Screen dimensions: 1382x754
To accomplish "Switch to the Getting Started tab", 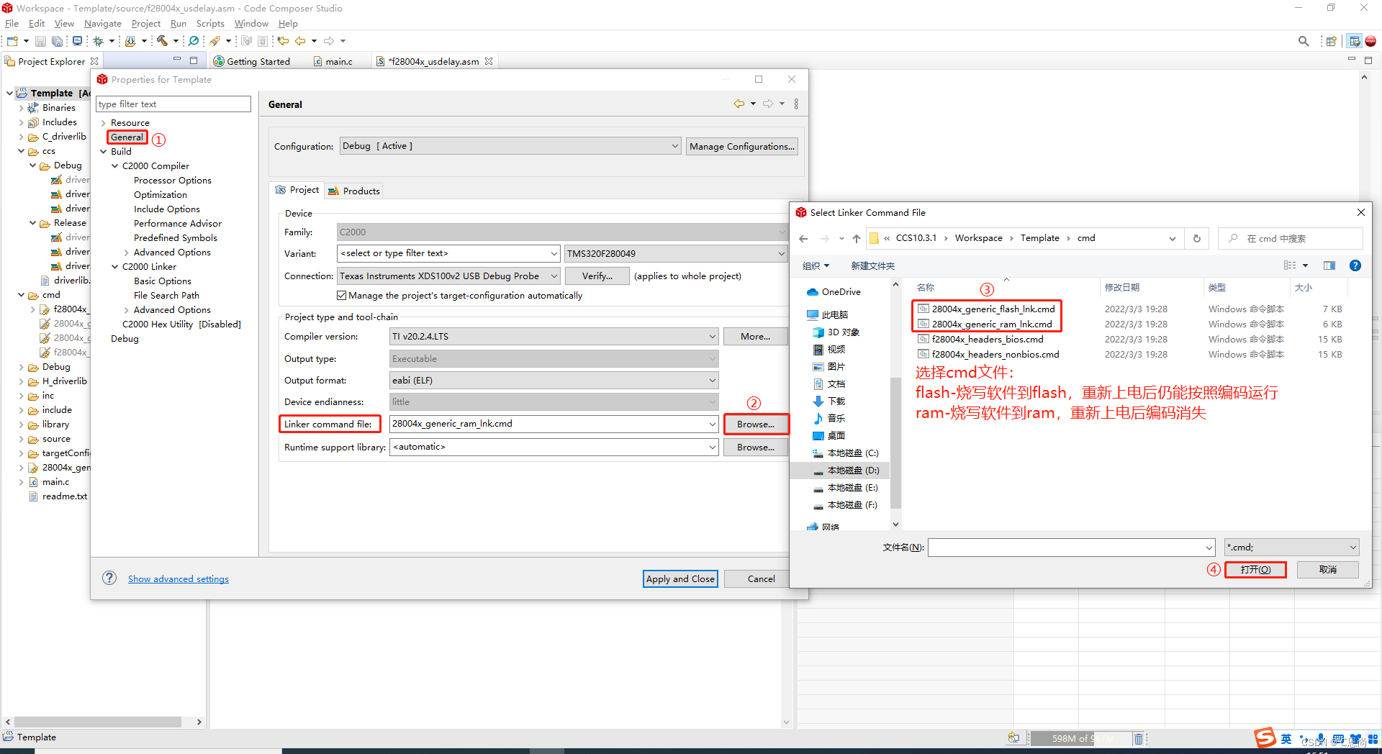I will (x=253, y=61).
